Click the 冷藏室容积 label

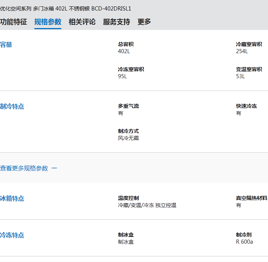pyautogui.click(x=249, y=44)
